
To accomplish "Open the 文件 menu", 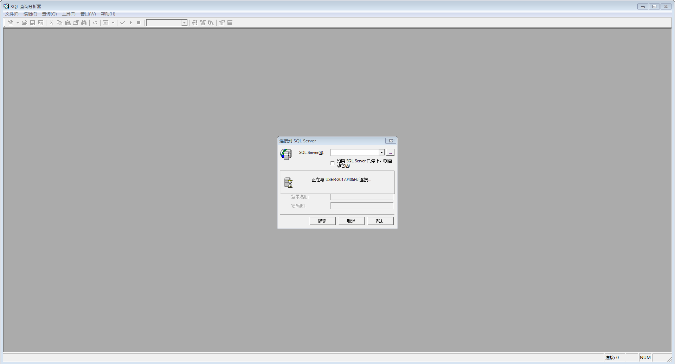I will click(x=11, y=14).
